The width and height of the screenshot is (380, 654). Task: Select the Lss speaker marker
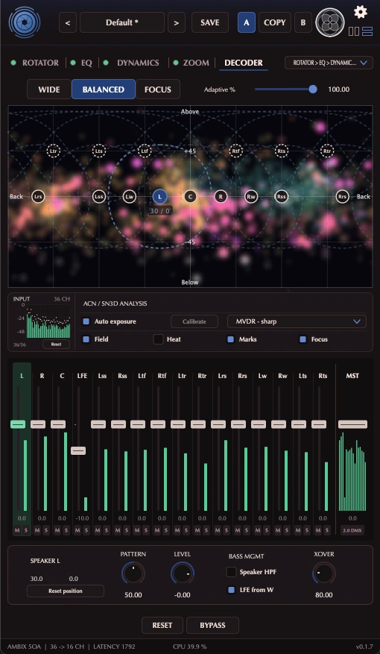99,196
